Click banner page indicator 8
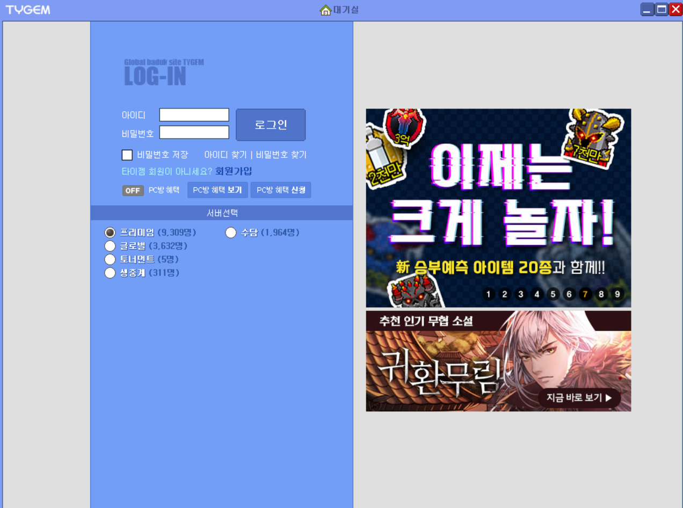Image resolution: width=683 pixels, height=508 pixels. click(601, 294)
